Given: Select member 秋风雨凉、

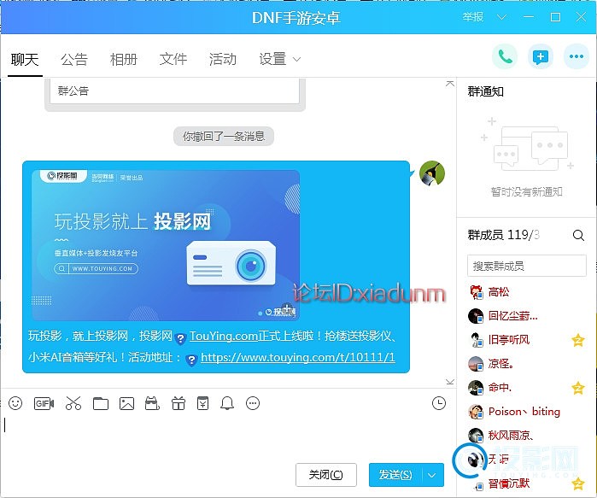Looking at the screenshot, I should tap(527, 435).
